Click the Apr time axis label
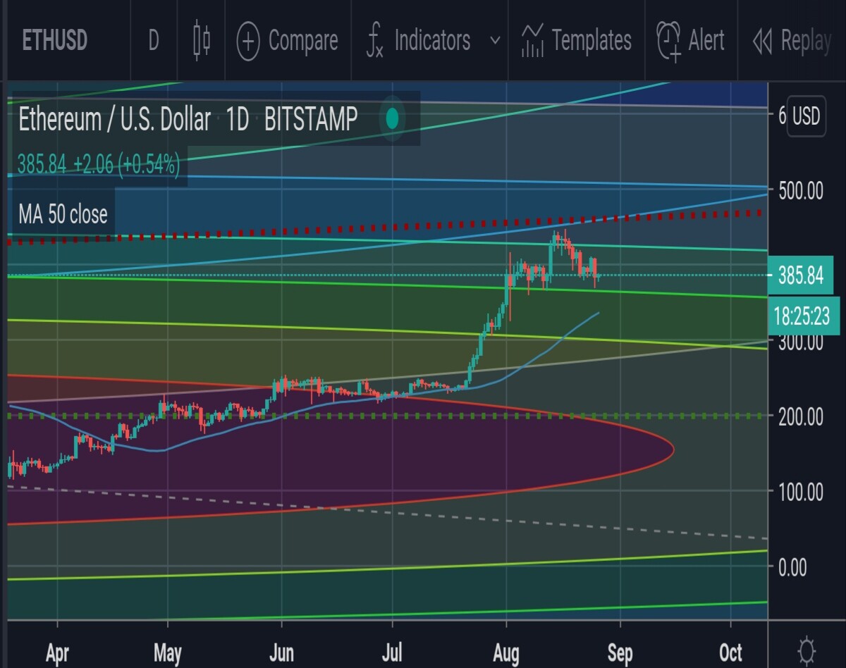Viewport: 846px width, 668px height. coord(58,653)
